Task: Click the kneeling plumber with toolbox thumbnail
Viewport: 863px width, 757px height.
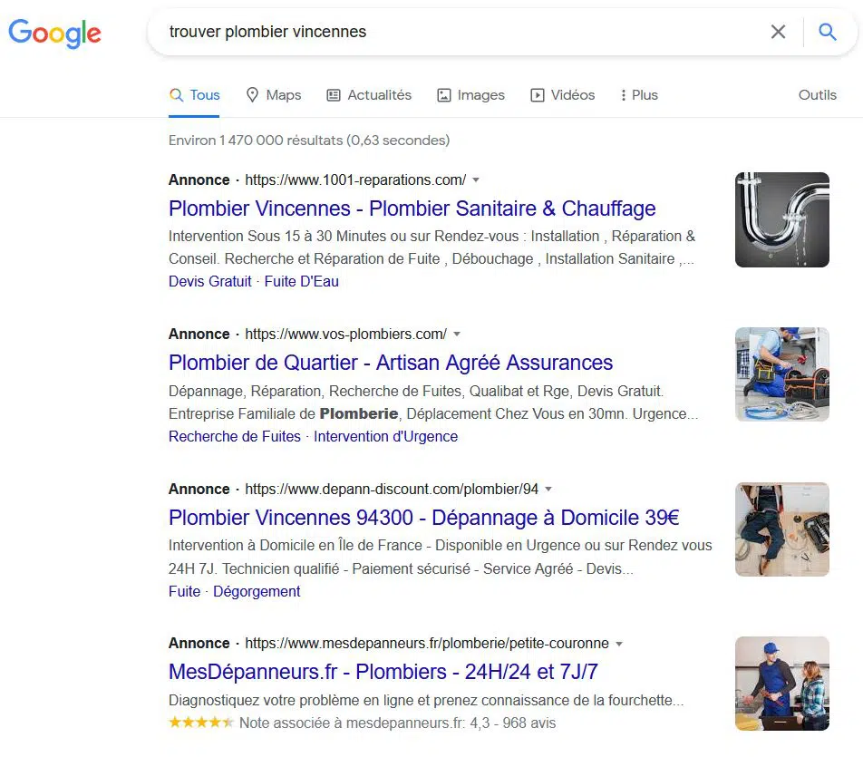Action: pyautogui.click(x=781, y=374)
